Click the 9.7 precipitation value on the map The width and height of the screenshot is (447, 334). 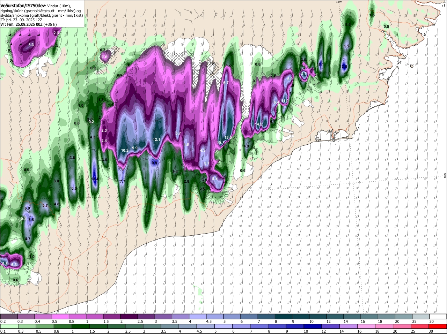(x=304, y=74)
